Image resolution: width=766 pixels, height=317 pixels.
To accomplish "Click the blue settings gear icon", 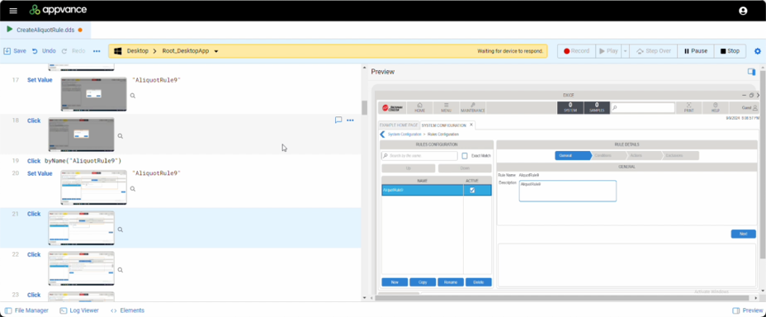I will 758,51.
